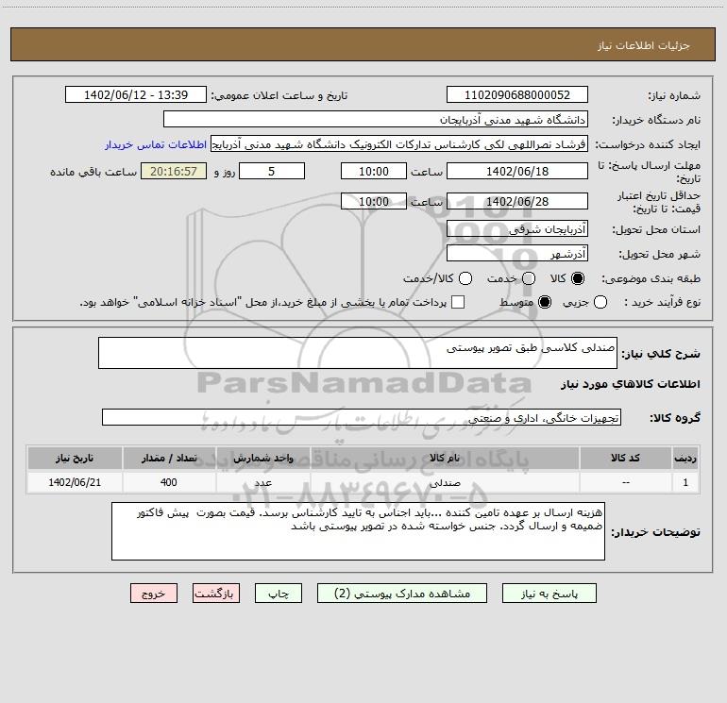Click the چاپ print button
The image size is (727, 703).
tap(279, 594)
